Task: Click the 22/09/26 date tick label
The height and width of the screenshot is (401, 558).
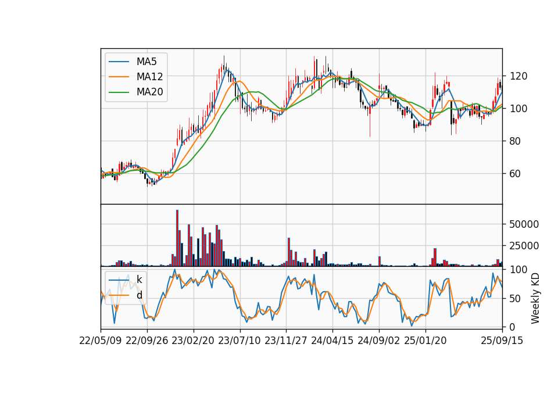Action: tap(147, 341)
